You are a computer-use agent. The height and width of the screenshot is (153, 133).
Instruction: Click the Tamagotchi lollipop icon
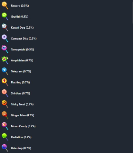tap(5, 49)
